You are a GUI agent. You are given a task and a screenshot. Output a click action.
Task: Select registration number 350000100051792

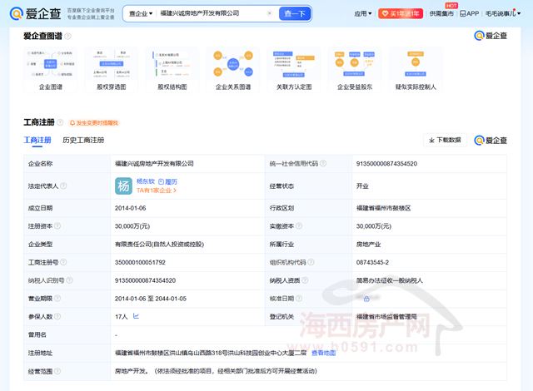(x=140, y=262)
